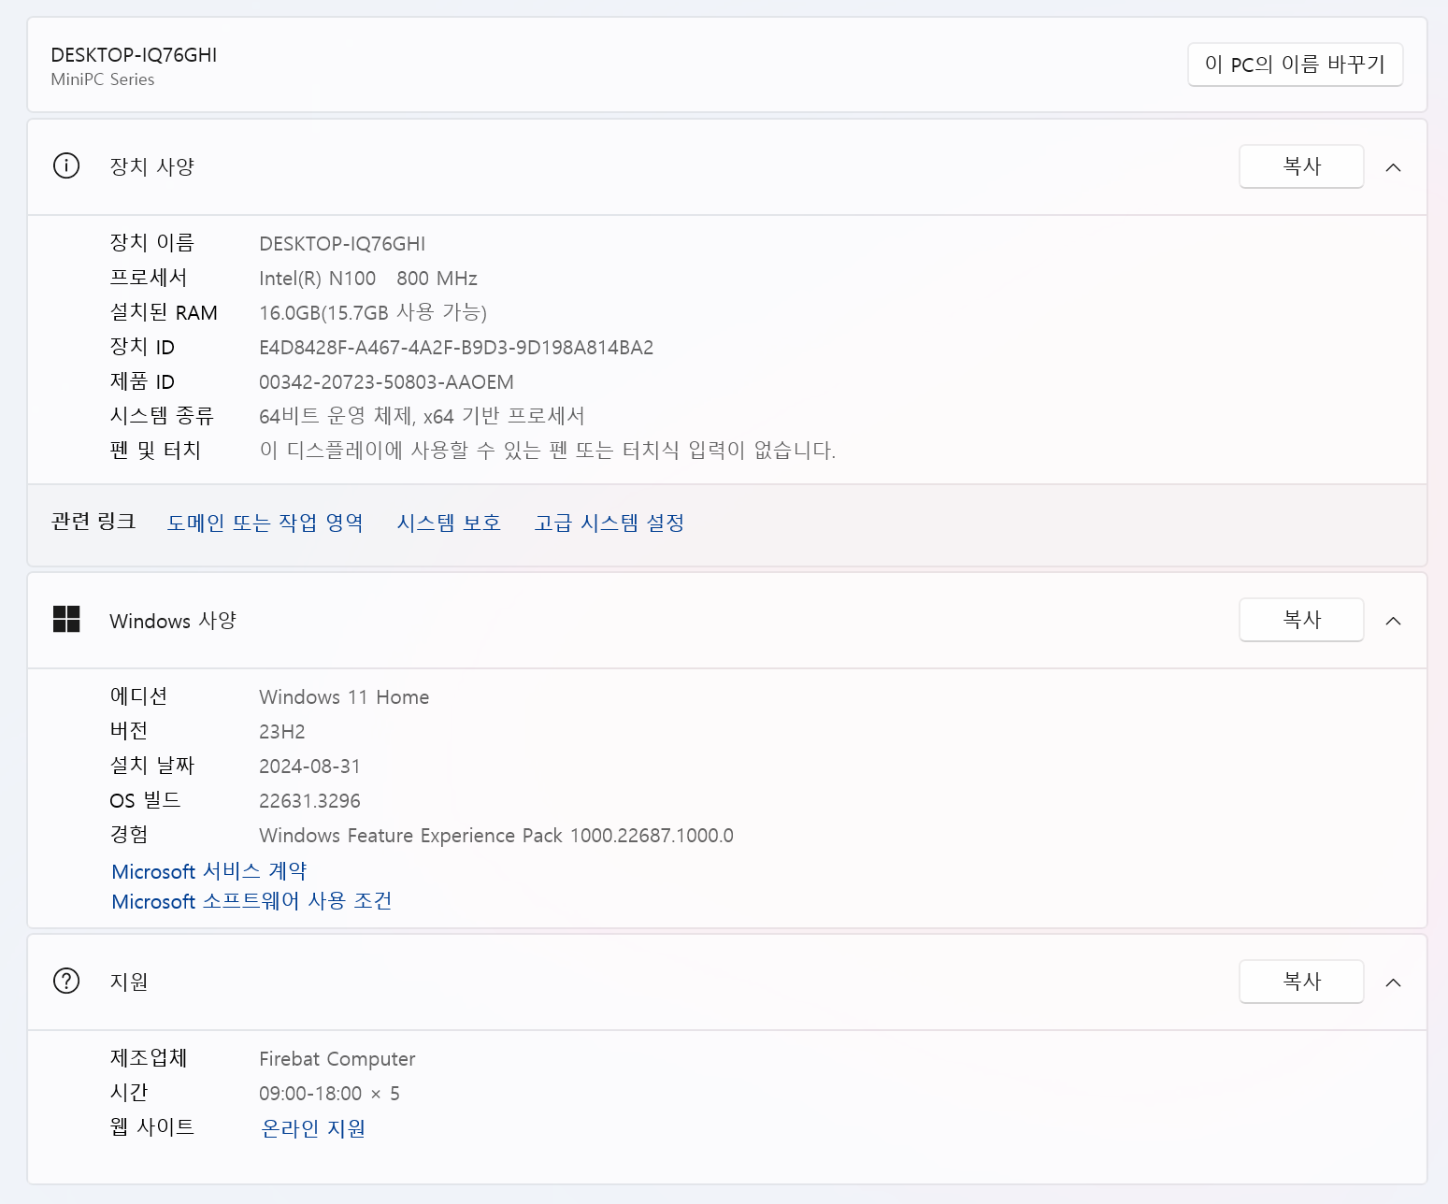Click support hours value 09:00-18:00 × 5

click(329, 1094)
